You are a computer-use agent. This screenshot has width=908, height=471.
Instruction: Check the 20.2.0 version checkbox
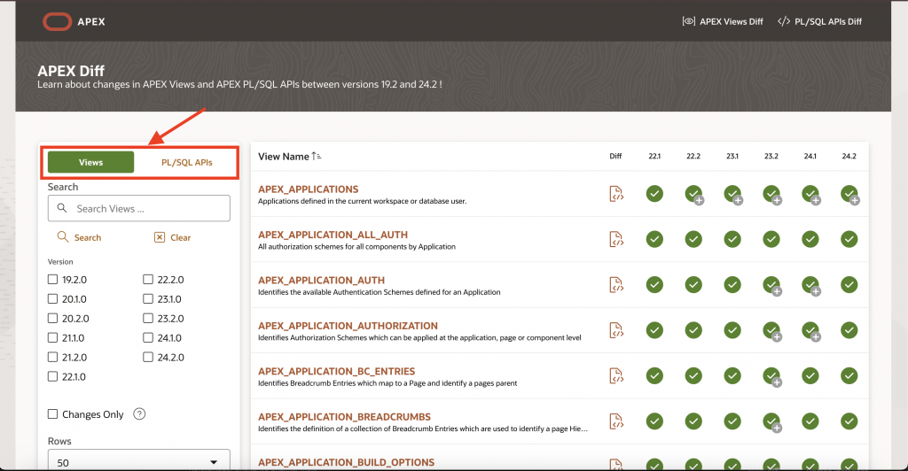click(x=52, y=319)
